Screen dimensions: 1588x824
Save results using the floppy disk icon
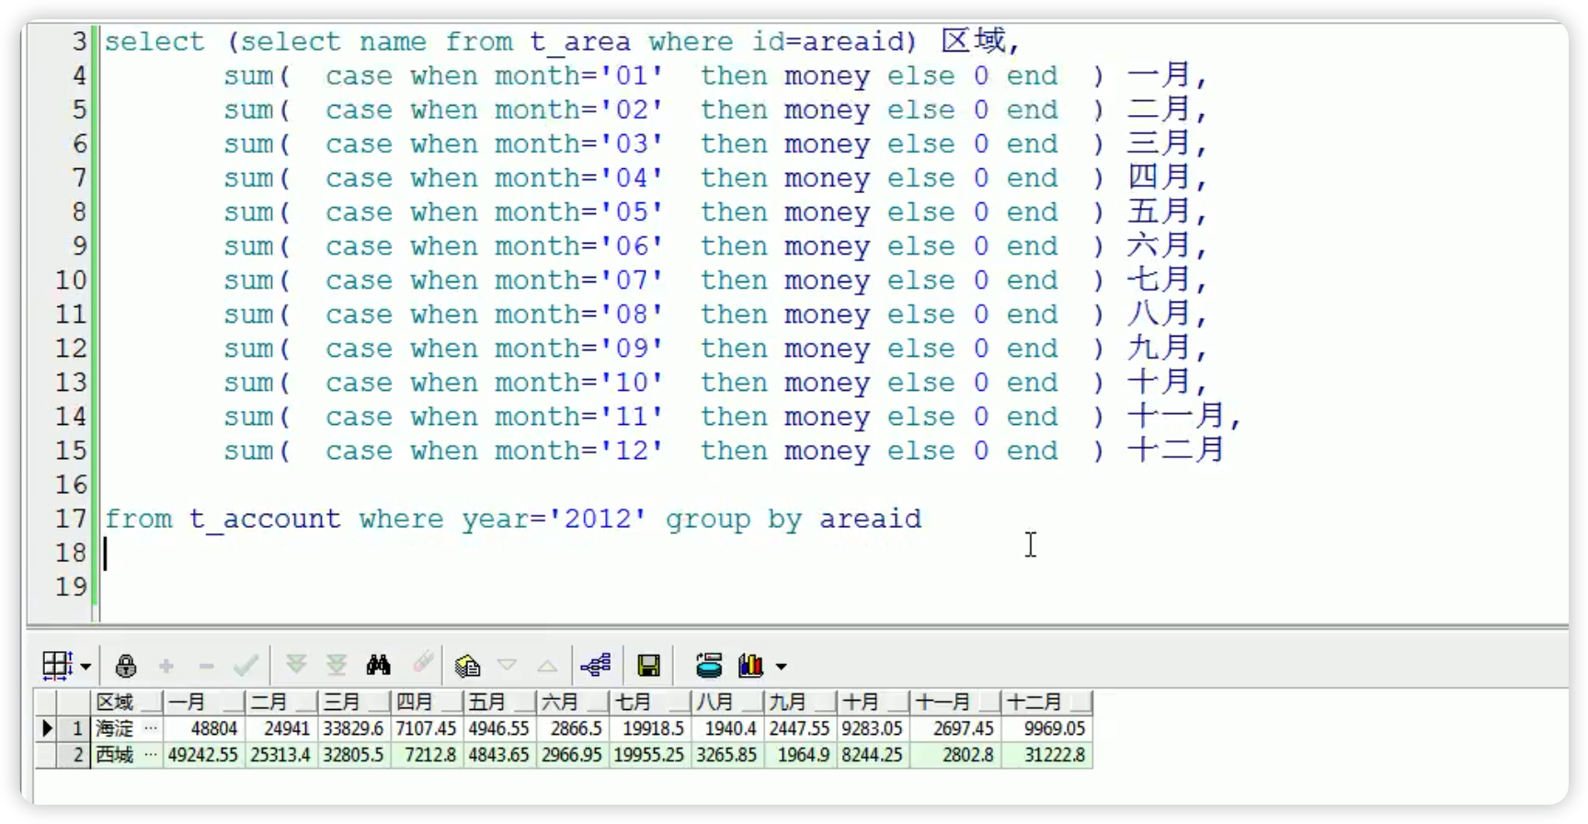pos(648,665)
